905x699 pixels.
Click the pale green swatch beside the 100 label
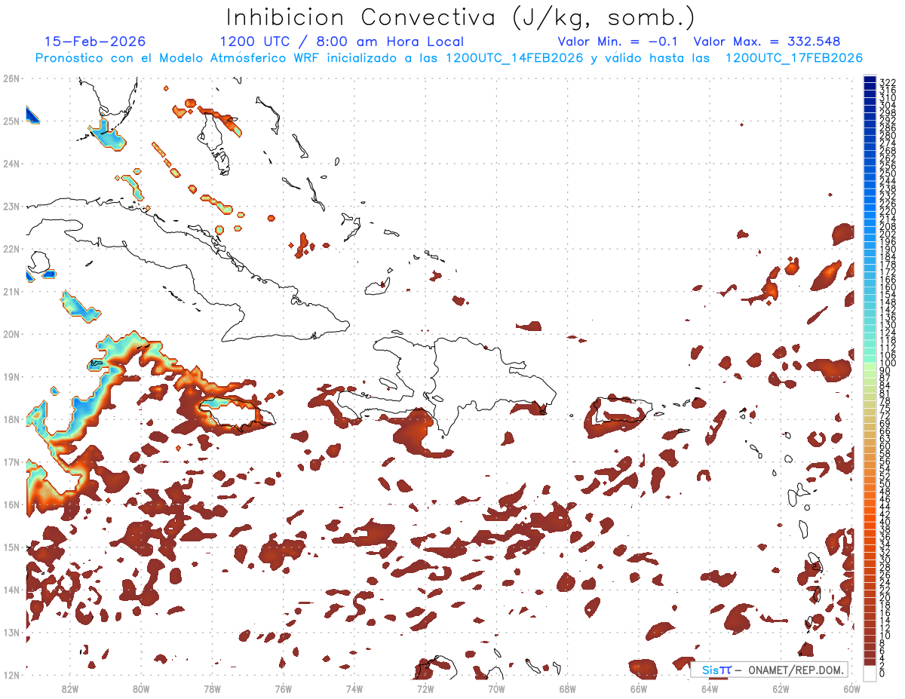(870, 365)
